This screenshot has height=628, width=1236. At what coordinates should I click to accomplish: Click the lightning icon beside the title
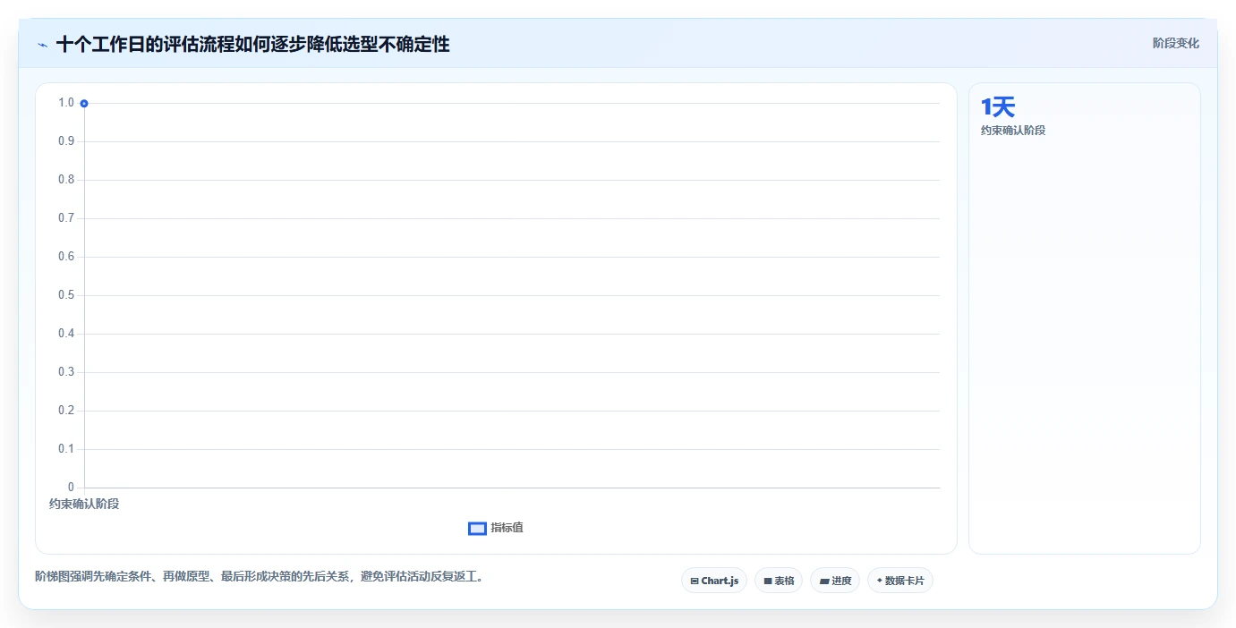click(x=42, y=45)
